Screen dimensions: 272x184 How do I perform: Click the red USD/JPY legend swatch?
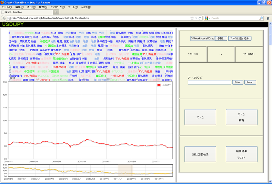159,85
